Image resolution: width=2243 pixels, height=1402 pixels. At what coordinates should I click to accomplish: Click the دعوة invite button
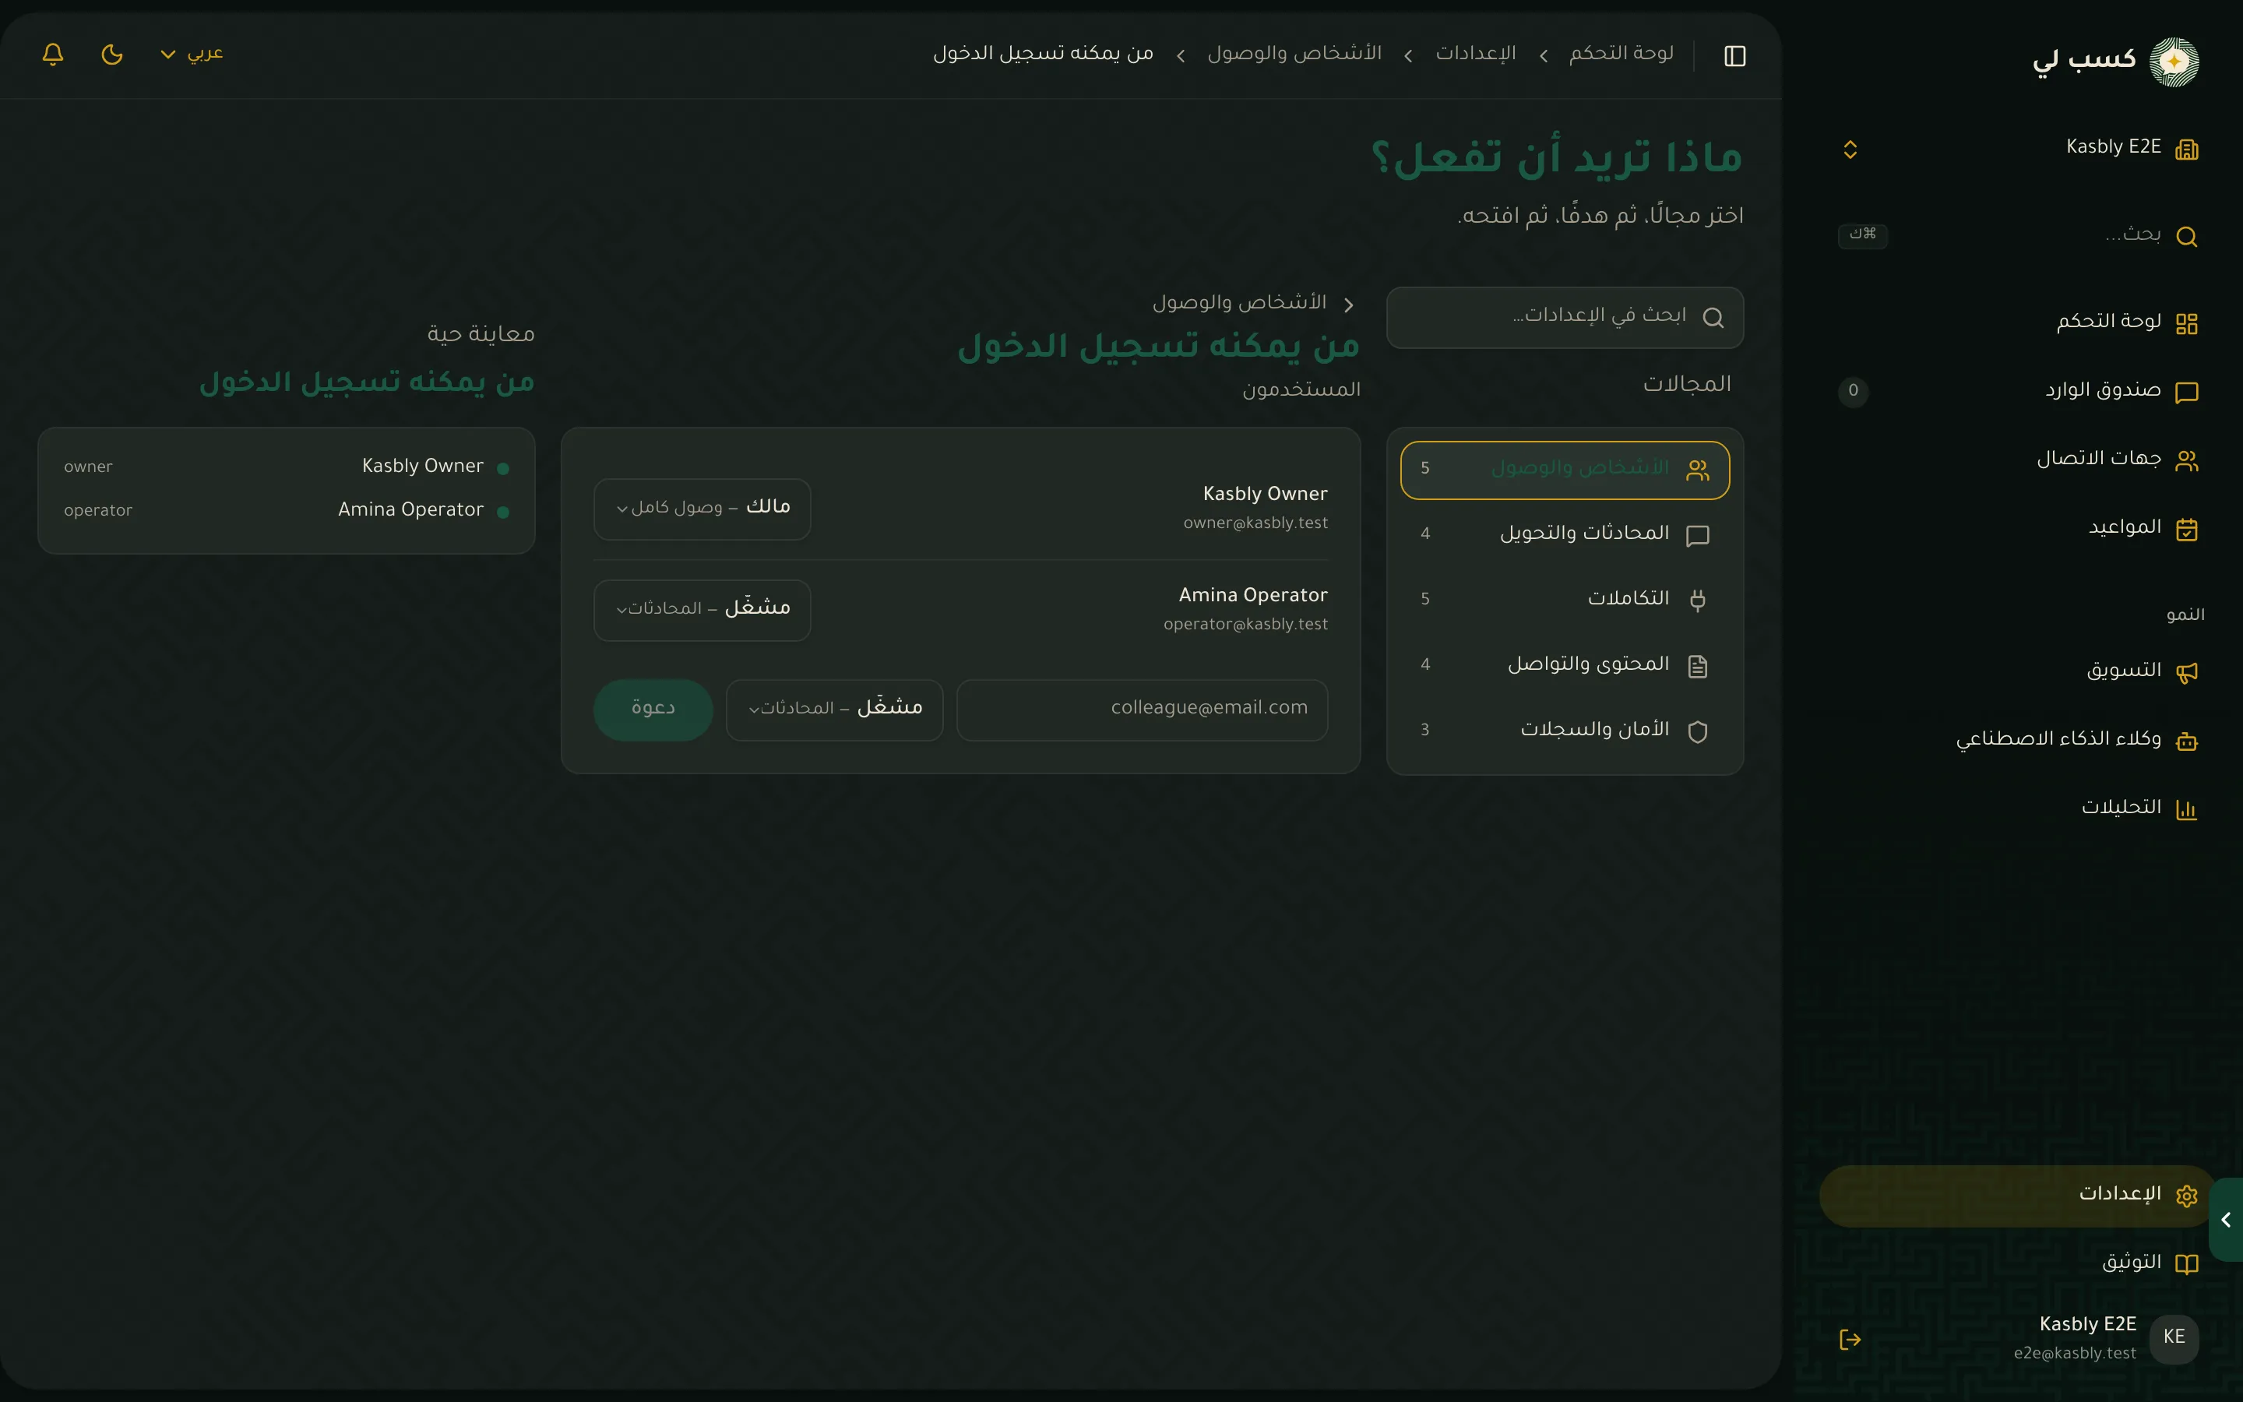pos(653,710)
